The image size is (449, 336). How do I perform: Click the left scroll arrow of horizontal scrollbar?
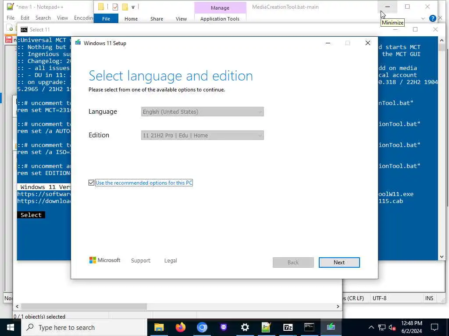point(17,306)
